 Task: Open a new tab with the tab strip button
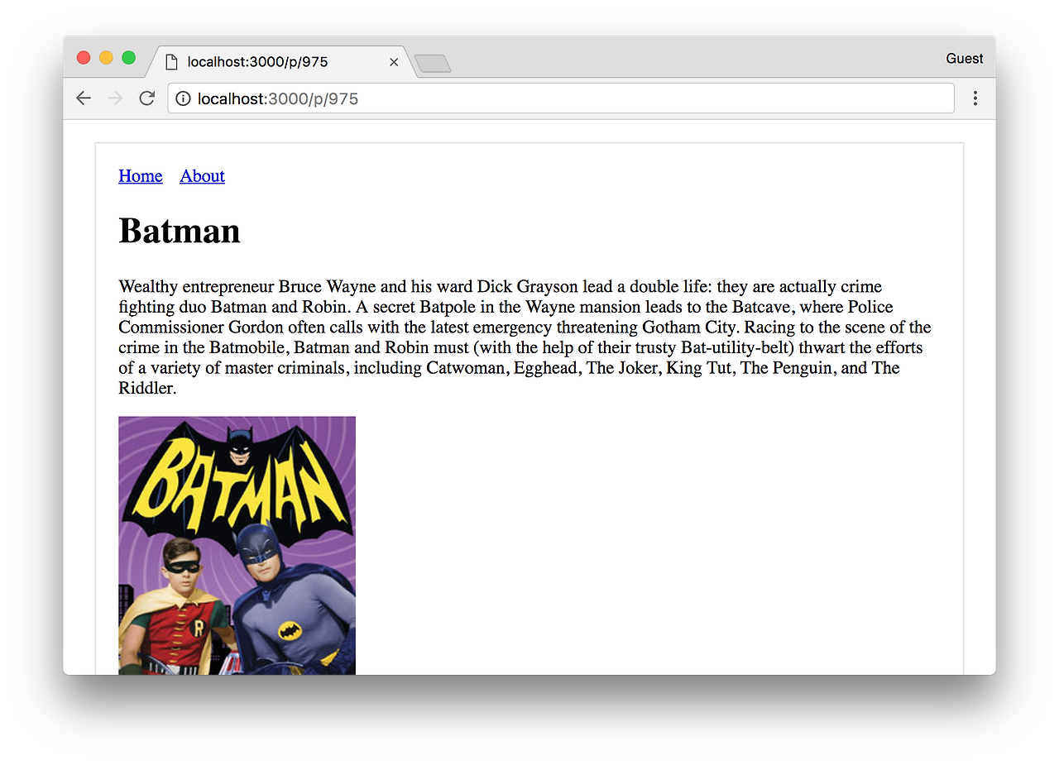pyautogui.click(x=432, y=64)
